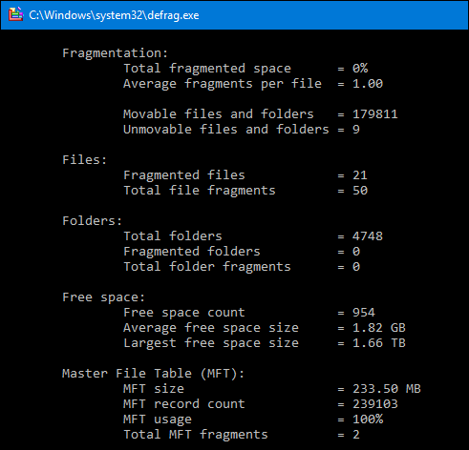Click the unmovable count value 9

point(356,130)
